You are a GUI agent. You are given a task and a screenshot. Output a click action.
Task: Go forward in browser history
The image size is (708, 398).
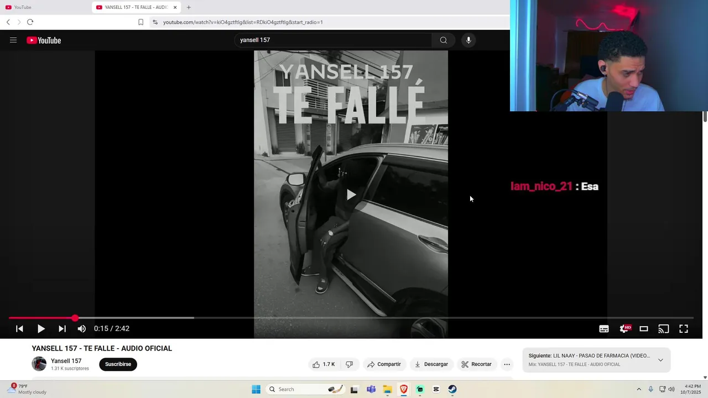click(19, 22)
